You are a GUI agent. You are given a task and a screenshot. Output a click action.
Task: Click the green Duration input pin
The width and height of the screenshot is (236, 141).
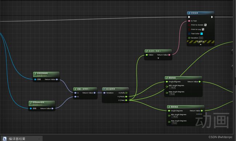pos(189,38)
